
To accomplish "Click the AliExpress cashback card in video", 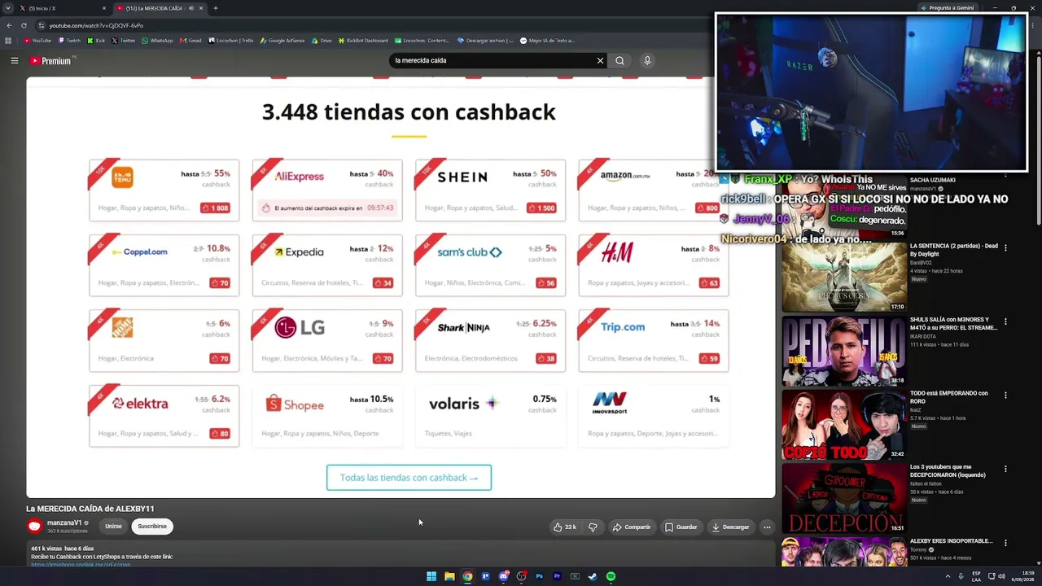I will pos(327,190).
